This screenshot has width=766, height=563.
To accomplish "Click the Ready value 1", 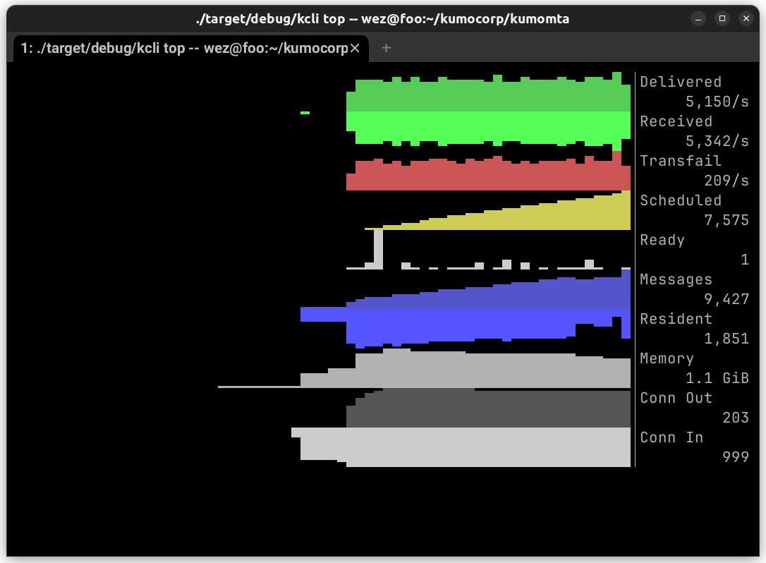I will (745, 260).
